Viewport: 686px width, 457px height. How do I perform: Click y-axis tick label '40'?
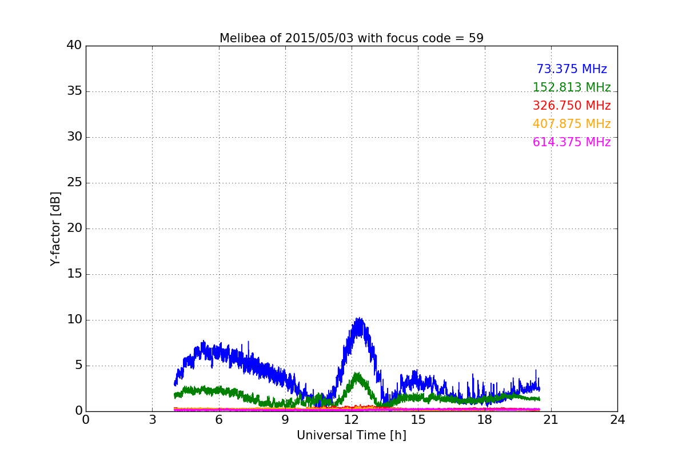tap(74, 46)
